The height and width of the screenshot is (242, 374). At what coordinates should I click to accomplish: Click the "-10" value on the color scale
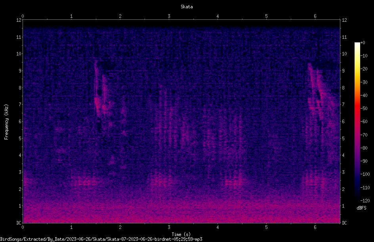(x=364, y=56)
